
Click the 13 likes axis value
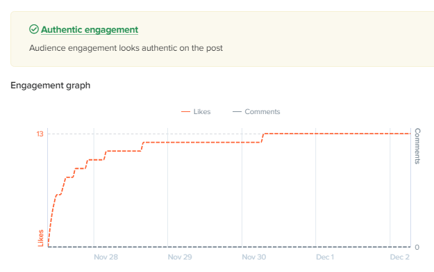pos(40,134)
